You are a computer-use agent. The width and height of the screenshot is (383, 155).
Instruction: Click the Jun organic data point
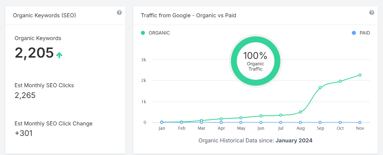tap(261, 116)
